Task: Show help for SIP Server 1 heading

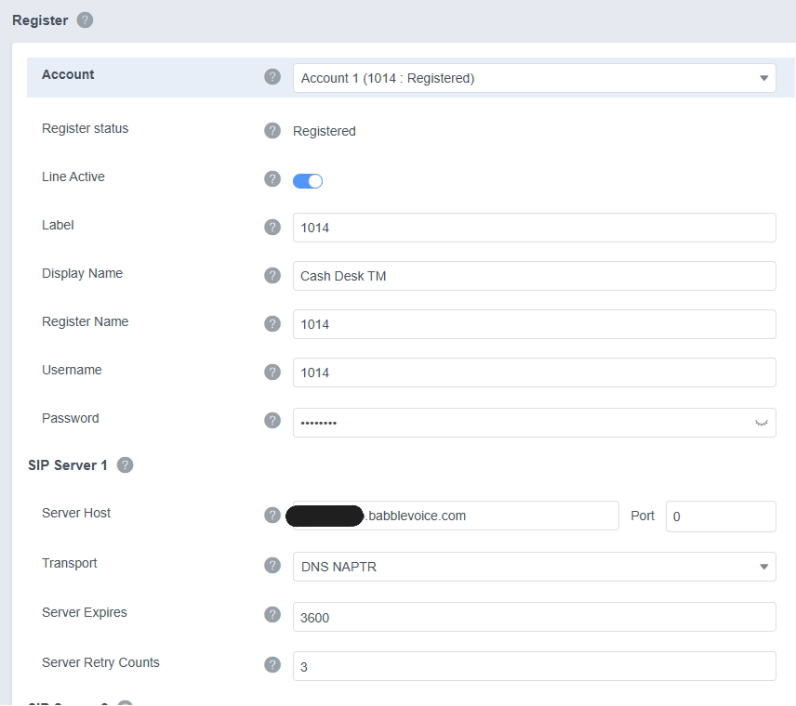Action: pos(125,464)
